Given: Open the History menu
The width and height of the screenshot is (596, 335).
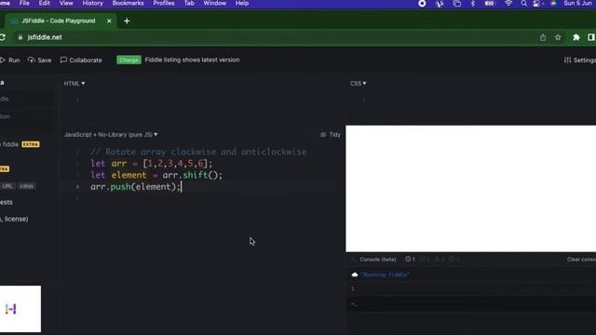Looking at the screenshot, I should [x=93, y=4].
